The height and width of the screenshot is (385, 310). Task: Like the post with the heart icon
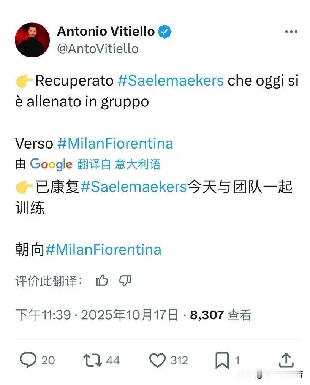(x=157, y=360)
